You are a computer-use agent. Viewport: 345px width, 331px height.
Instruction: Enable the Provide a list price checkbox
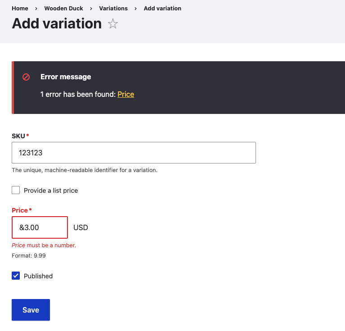(x=16, y=190)
